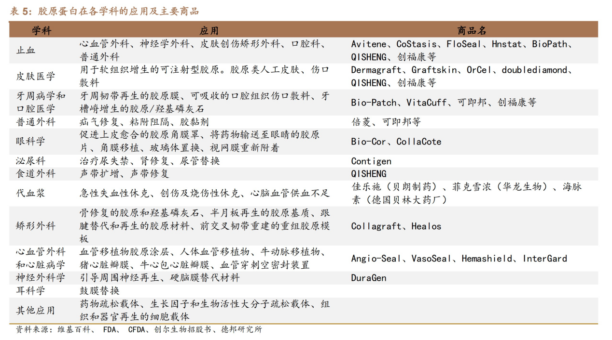This screenshot has height=340, width=612.
Task: Select the 商品名 column header
Action: tap(472, 31)
